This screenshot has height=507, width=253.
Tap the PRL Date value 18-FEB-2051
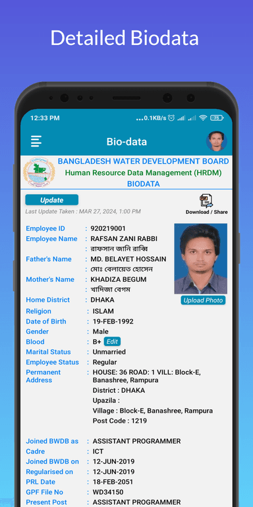[113, 482]
